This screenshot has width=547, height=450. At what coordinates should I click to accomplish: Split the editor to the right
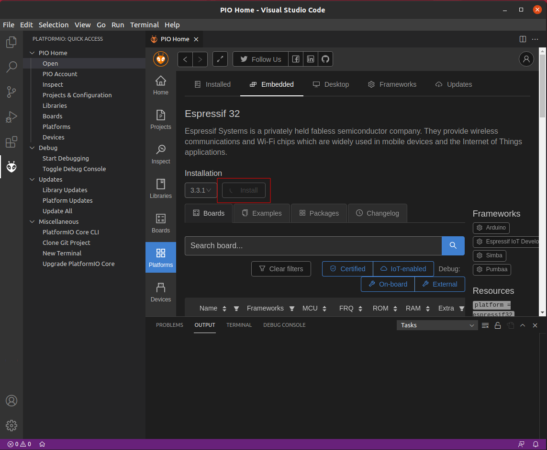coord(523,39)
